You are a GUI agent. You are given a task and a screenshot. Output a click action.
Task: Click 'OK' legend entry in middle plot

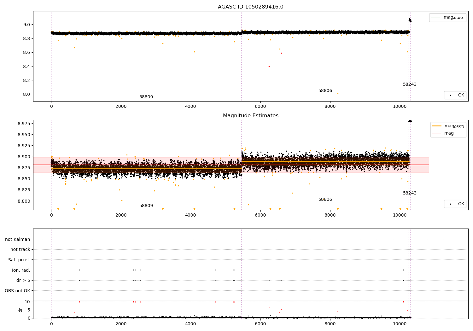coord(461,204)
